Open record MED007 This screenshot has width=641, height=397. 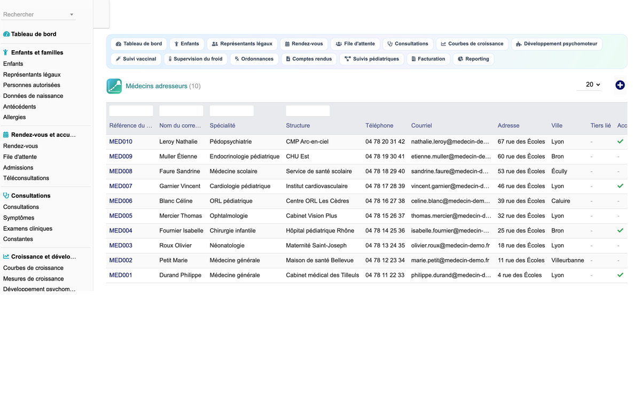[121, 186]
